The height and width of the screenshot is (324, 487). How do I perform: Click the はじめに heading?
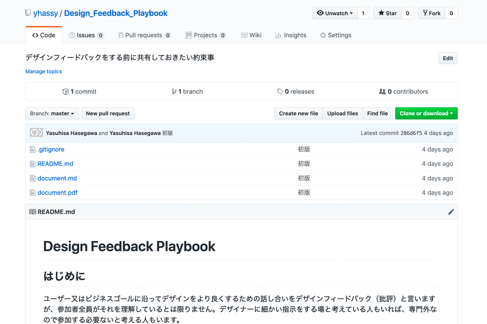[64, 276]
